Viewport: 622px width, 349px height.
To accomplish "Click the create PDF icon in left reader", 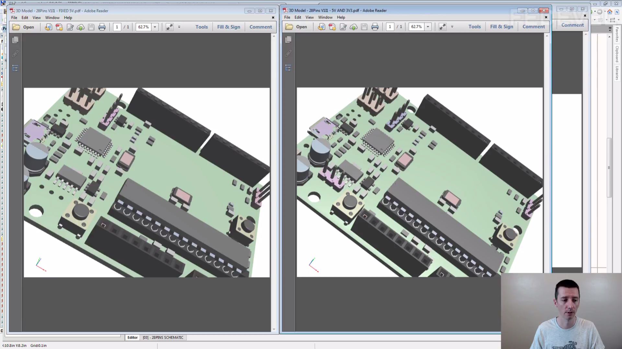I will tap(59, 27).
